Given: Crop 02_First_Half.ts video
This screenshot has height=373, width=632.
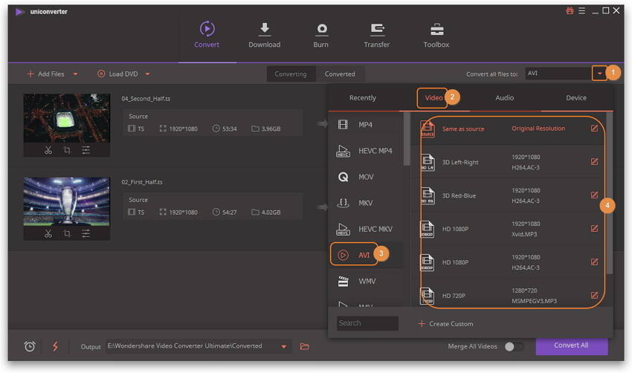Looking at the screenshot, I should (x=67, y=233).
